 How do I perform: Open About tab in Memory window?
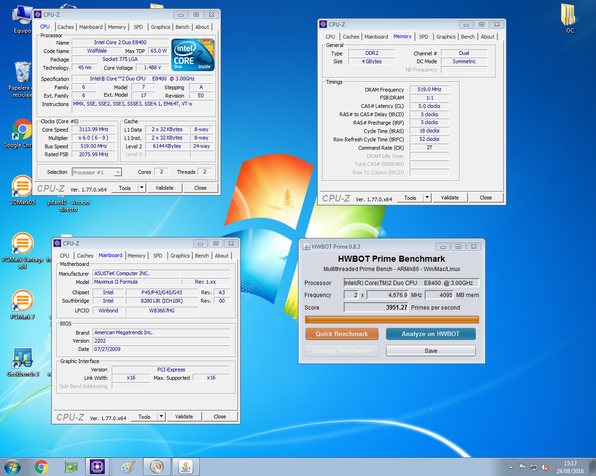(488, 37)
